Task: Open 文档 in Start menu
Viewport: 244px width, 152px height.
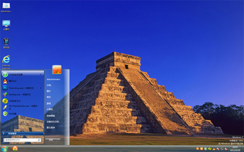Action: click(x=49, y=85)
